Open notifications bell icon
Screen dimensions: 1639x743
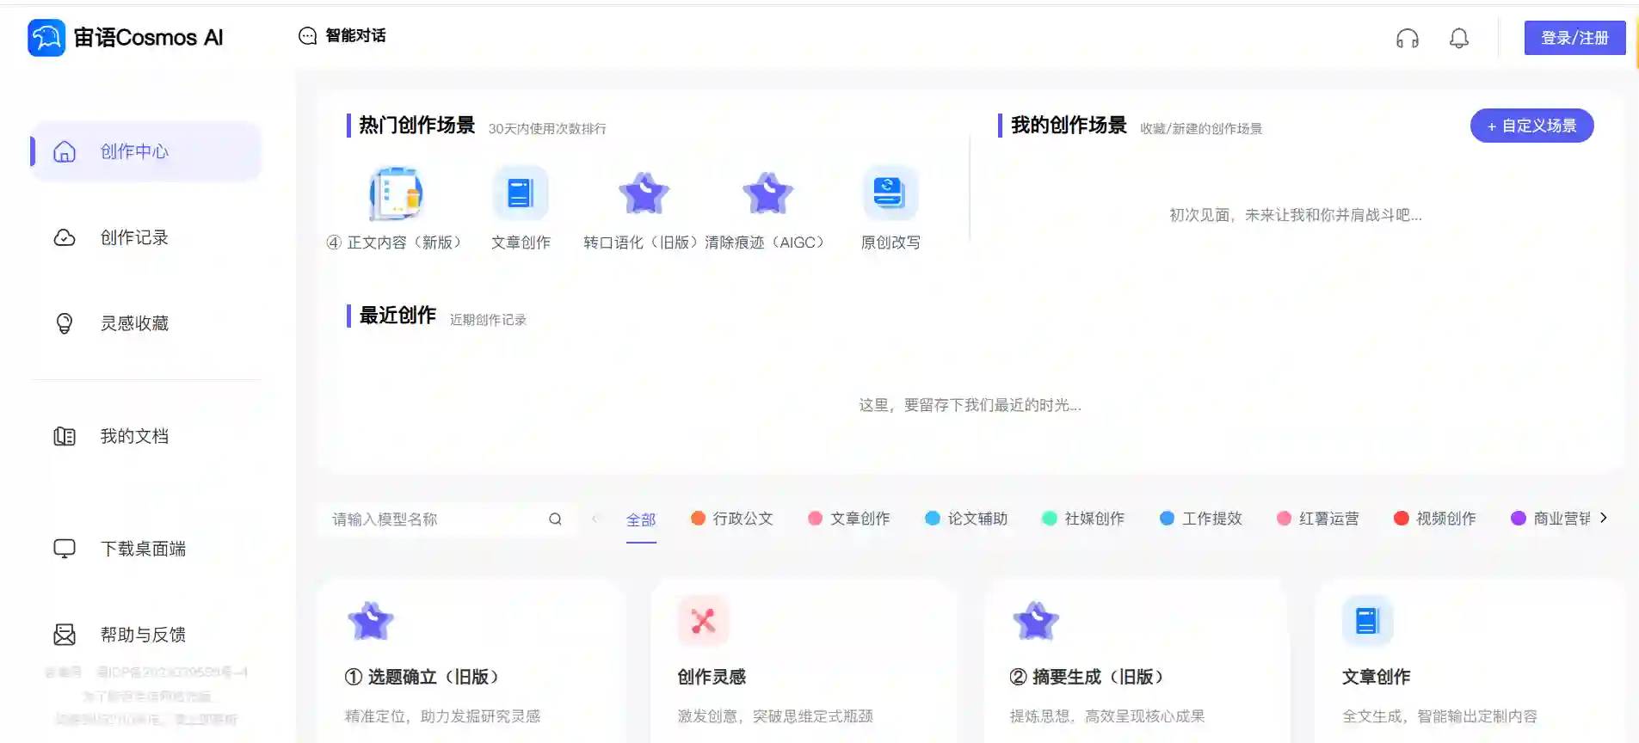1459,38
